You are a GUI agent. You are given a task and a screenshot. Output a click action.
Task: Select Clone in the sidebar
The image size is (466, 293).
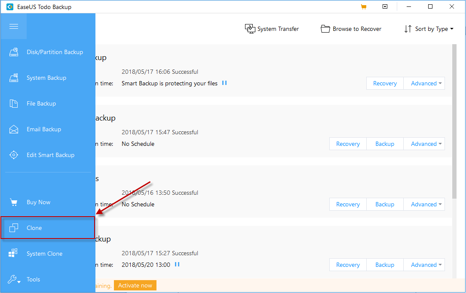[x=48, y=228]
